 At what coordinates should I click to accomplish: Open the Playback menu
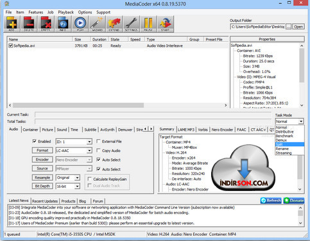pyautogui.click(x=65, y=12)
